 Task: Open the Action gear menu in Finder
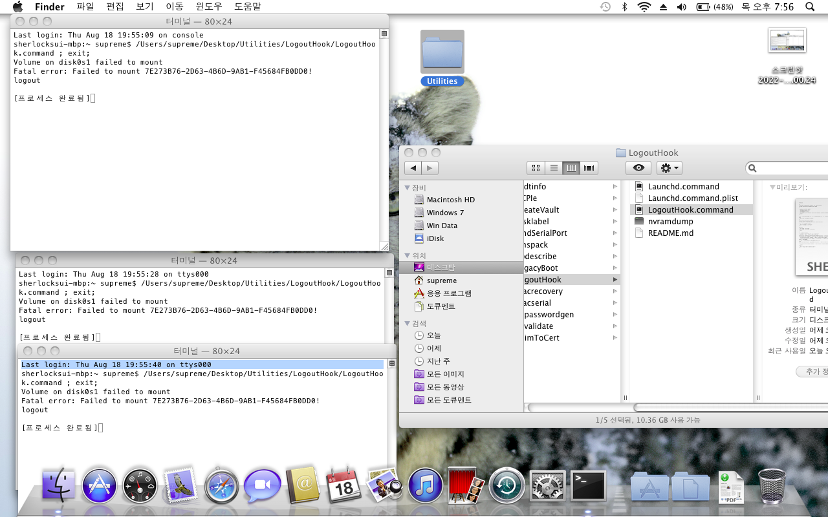point(669,167)
